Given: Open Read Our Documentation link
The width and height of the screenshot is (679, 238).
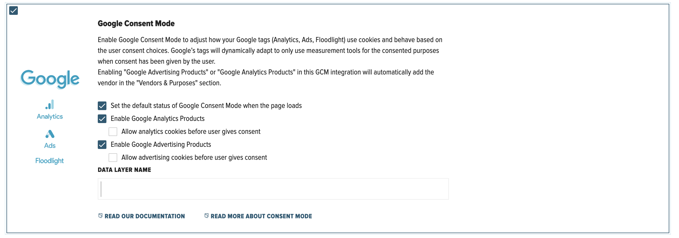Looking at the screenshot, I should tap(145, 216).
